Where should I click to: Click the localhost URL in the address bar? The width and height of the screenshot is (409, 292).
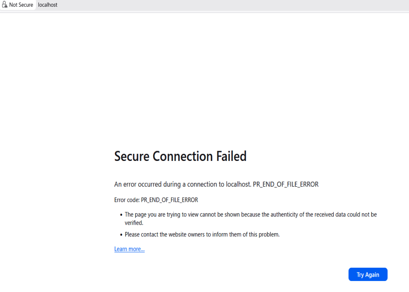(48, 5)
